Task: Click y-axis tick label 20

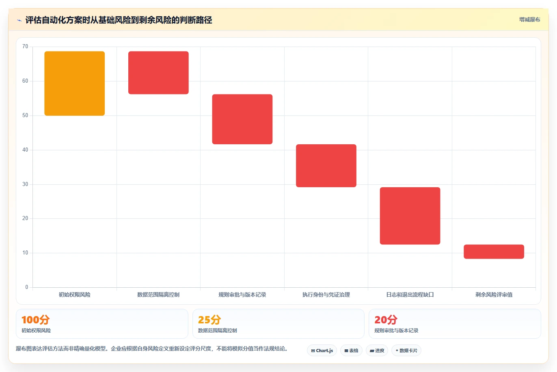Action: (25, 218)
